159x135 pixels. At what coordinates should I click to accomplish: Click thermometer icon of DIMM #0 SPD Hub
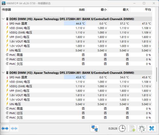(x=7, y=23)
